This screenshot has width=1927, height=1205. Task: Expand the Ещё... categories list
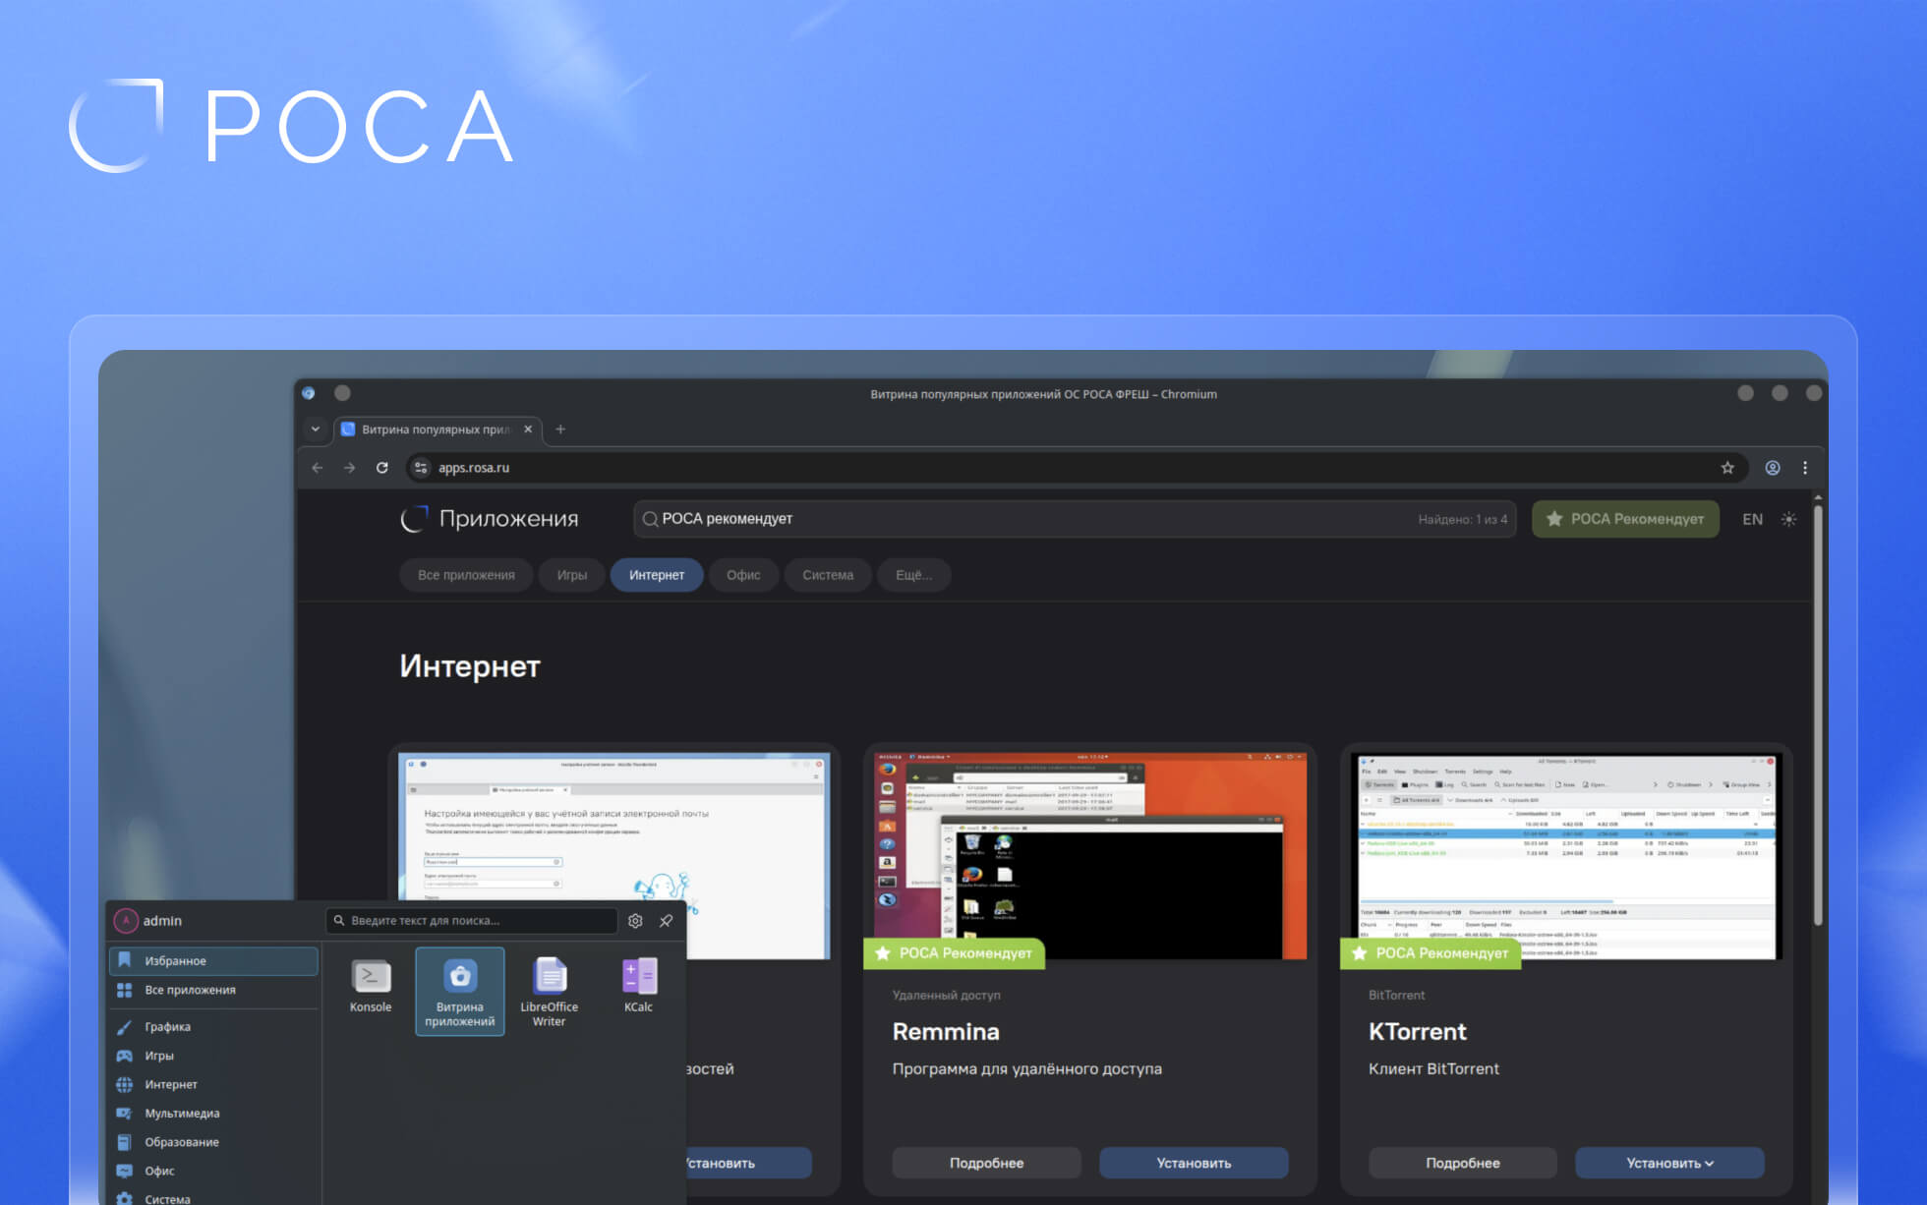pyautogui.click(x=913, y=575)
